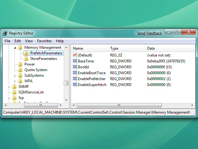The width and height of the screenshot is (198, 149).
Task: Click the BaseTime DWORD value icon
Action: click(75, 61)
